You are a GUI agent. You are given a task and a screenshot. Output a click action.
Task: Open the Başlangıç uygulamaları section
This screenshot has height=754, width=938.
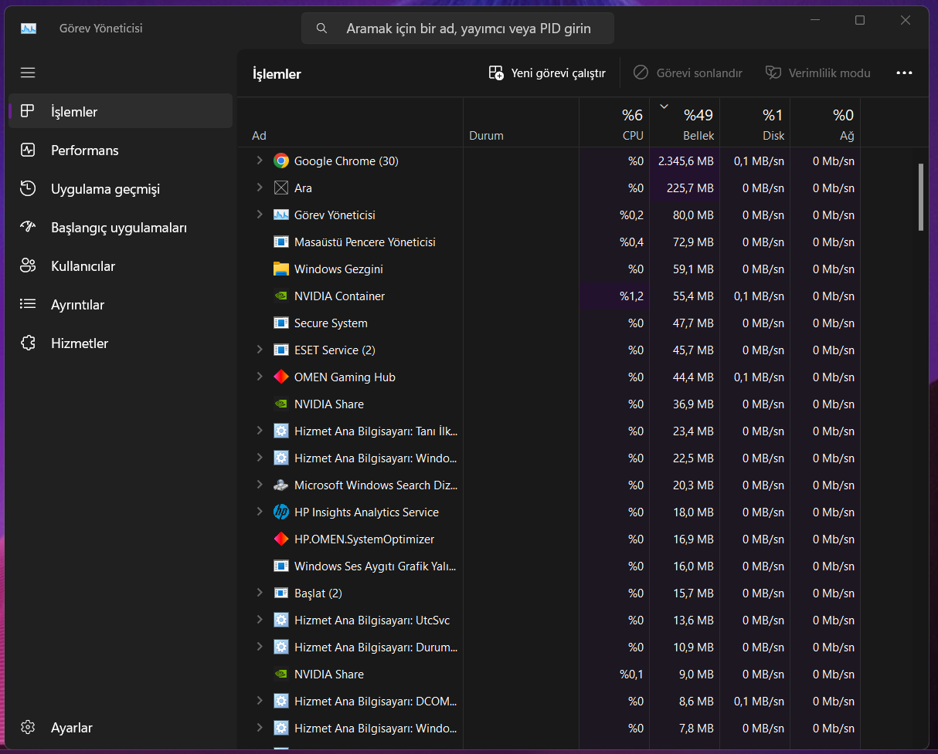tap(118, 228)
